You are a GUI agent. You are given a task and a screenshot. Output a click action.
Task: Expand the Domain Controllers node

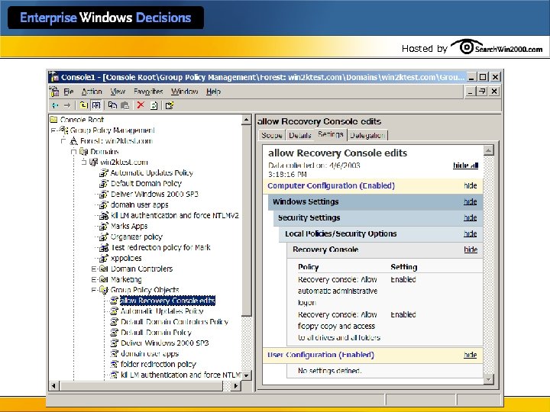94,269
